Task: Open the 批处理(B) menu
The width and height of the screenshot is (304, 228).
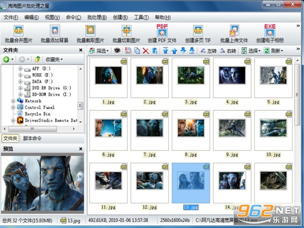Action: point(97,17)
